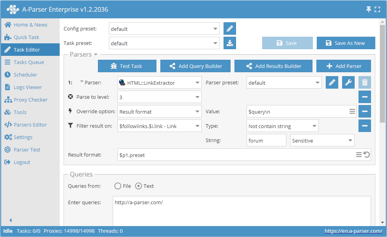The image size is (387, 237).
Task: Select the Text radio button for queries
Action: pyautogui.click(x=138, y=186)
